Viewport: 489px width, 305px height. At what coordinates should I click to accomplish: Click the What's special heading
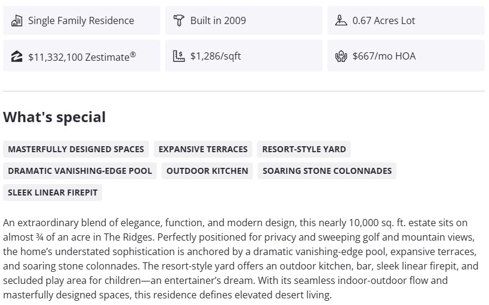coord(55,117)
